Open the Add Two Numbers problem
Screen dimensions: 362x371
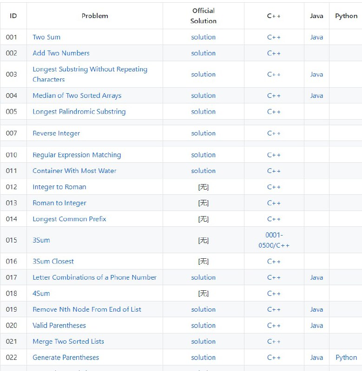[61, 53]
